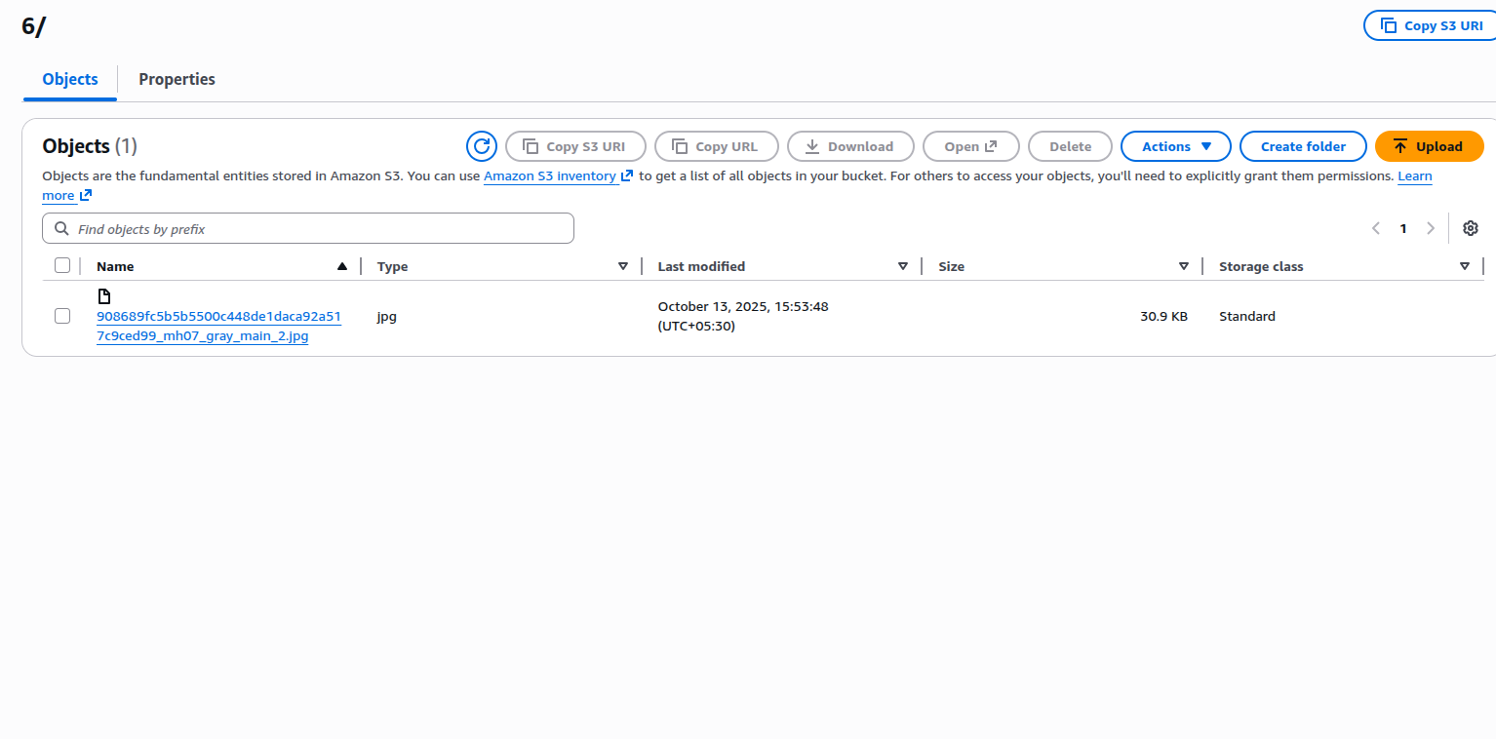Select the Objects tab
The width and height of the screenshot is (1496, 739).
pos(70,79)
